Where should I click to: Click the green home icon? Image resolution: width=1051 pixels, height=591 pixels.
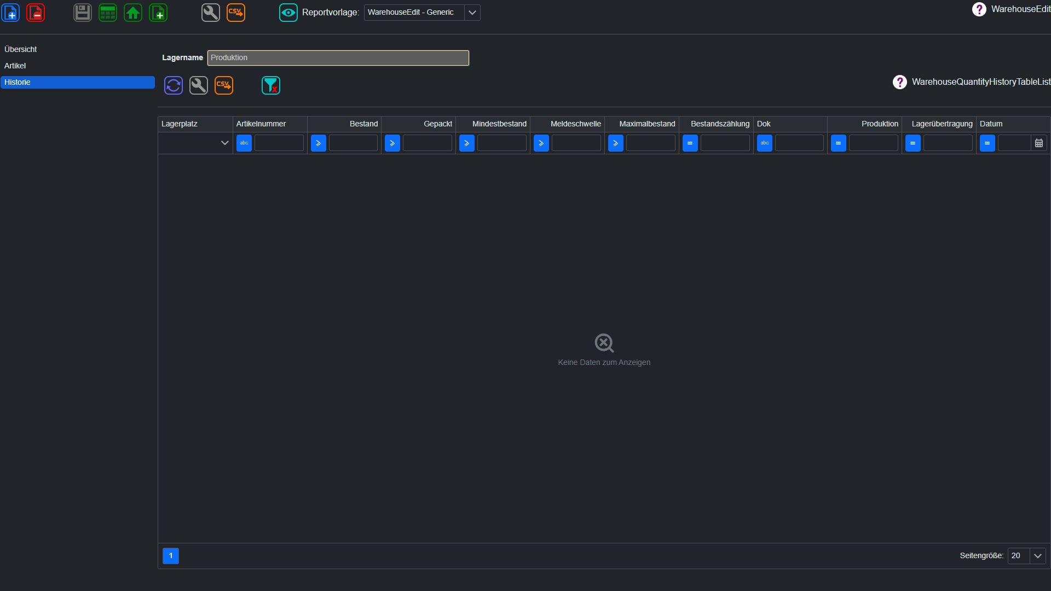(x=133, y=12)
